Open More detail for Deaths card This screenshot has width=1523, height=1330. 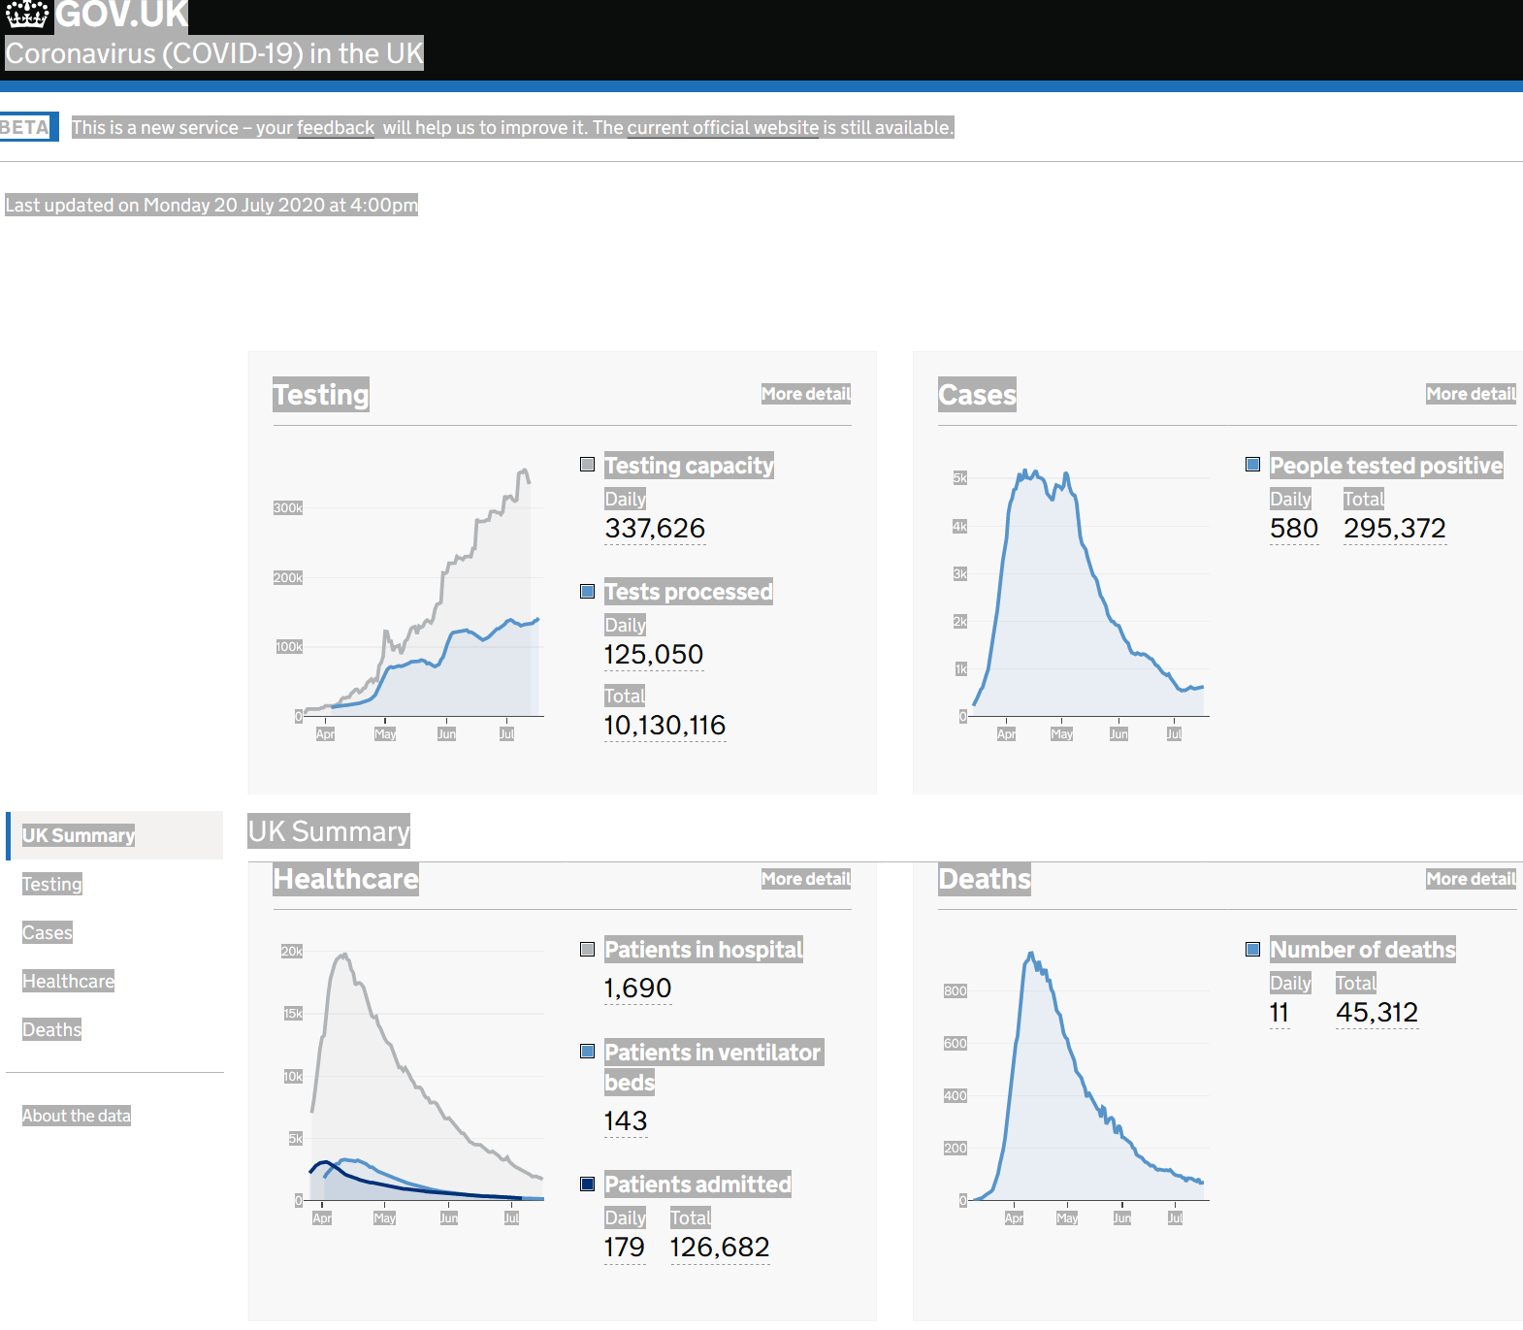[1470, 879]
